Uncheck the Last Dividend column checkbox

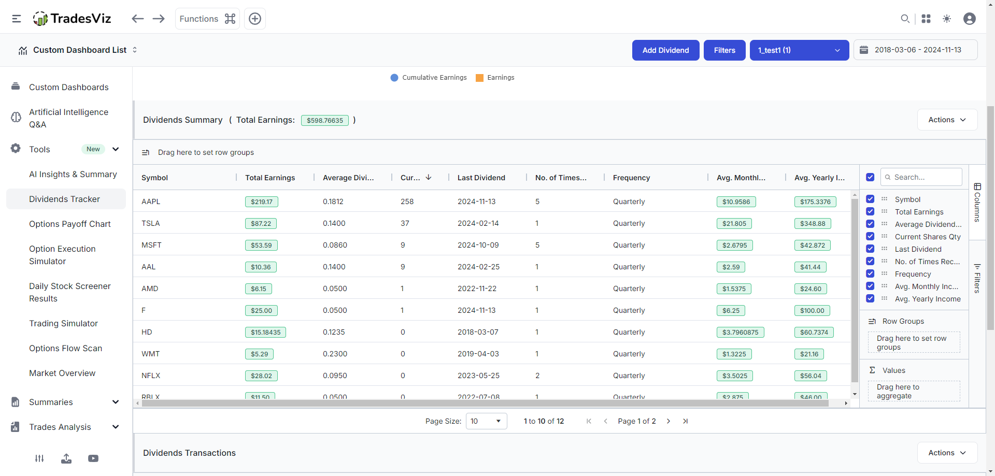coord(870,249)
